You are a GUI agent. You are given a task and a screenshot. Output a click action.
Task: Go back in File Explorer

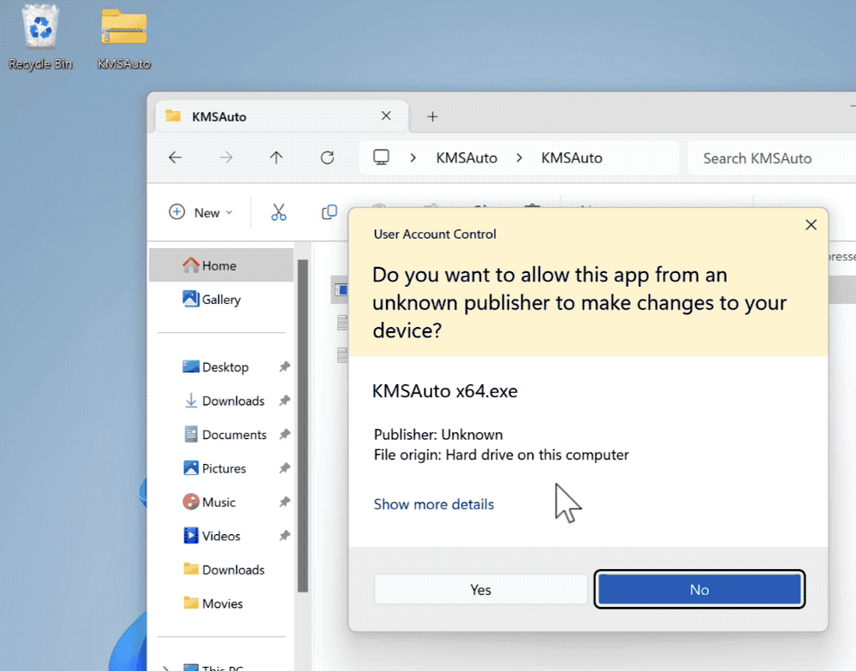tap(175, 157)
